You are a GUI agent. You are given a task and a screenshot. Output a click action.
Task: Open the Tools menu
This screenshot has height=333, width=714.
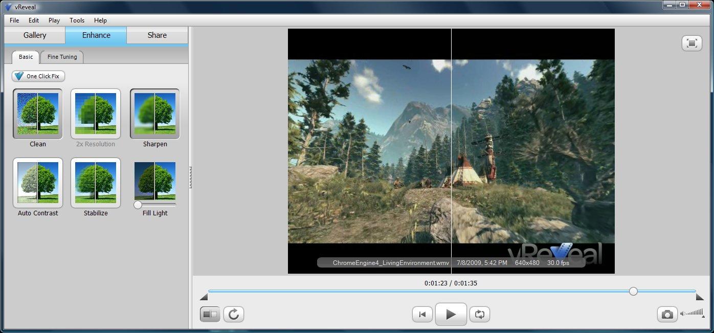tap(77, 20)
